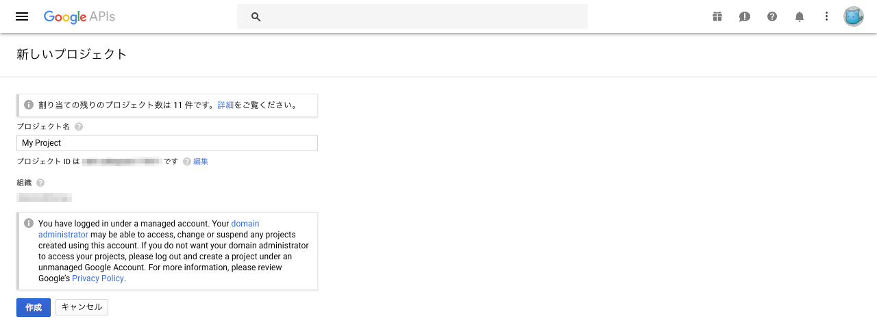Click the info icon in quota notice

click(29, 105)
